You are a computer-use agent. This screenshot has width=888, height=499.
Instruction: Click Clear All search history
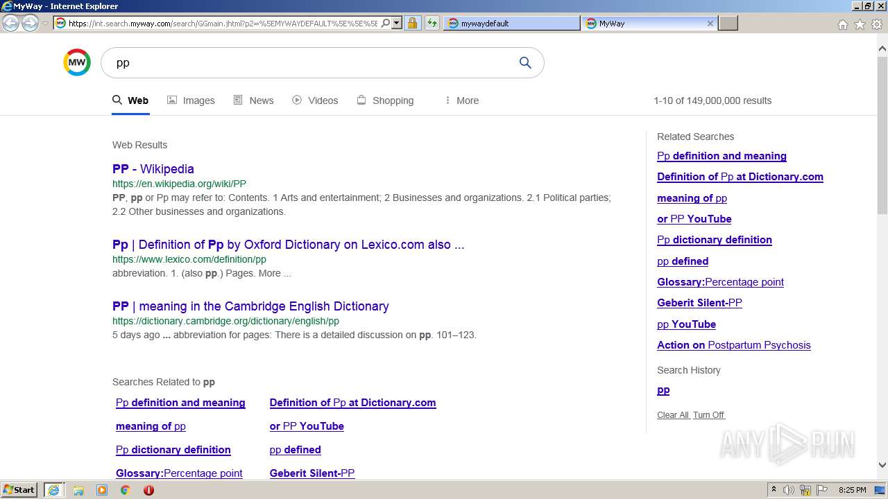point(673,415)
